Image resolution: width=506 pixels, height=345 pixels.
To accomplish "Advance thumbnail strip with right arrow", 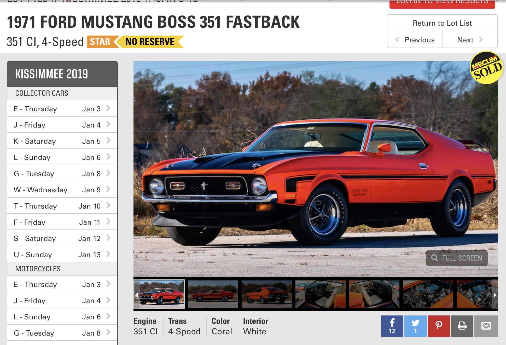I will 495,295.
